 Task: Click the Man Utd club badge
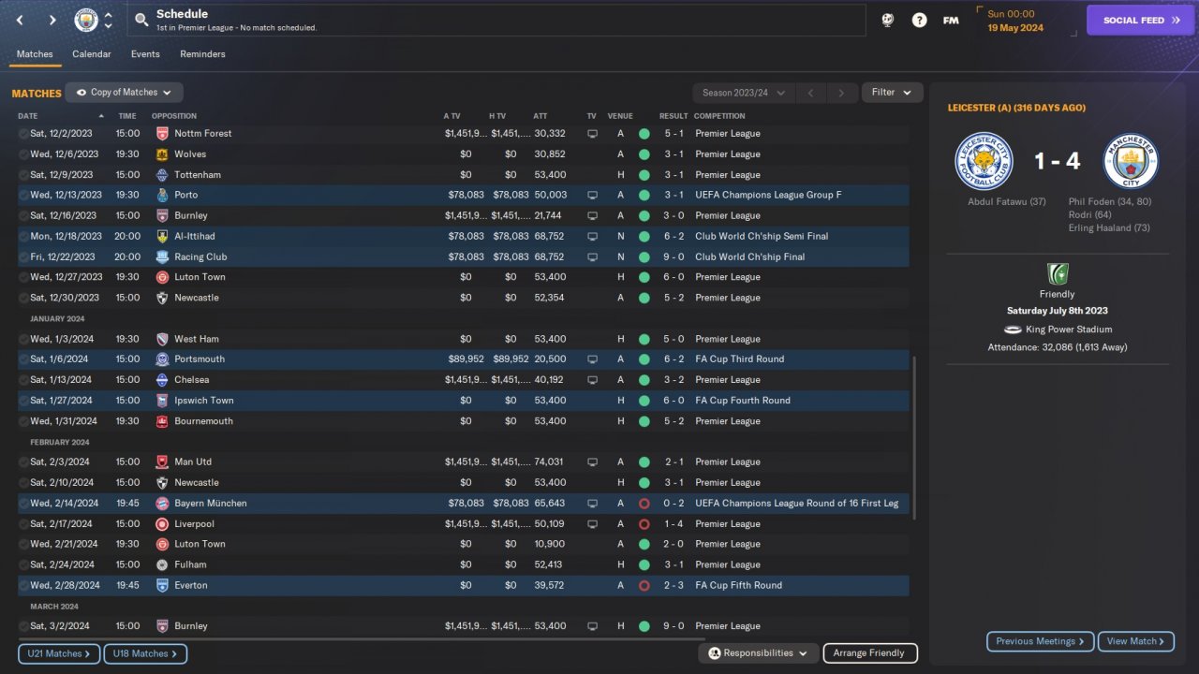162,462
